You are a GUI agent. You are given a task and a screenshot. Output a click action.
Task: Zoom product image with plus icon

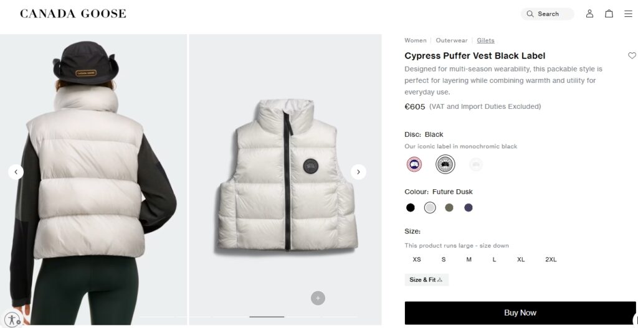[x=318, y=298]
